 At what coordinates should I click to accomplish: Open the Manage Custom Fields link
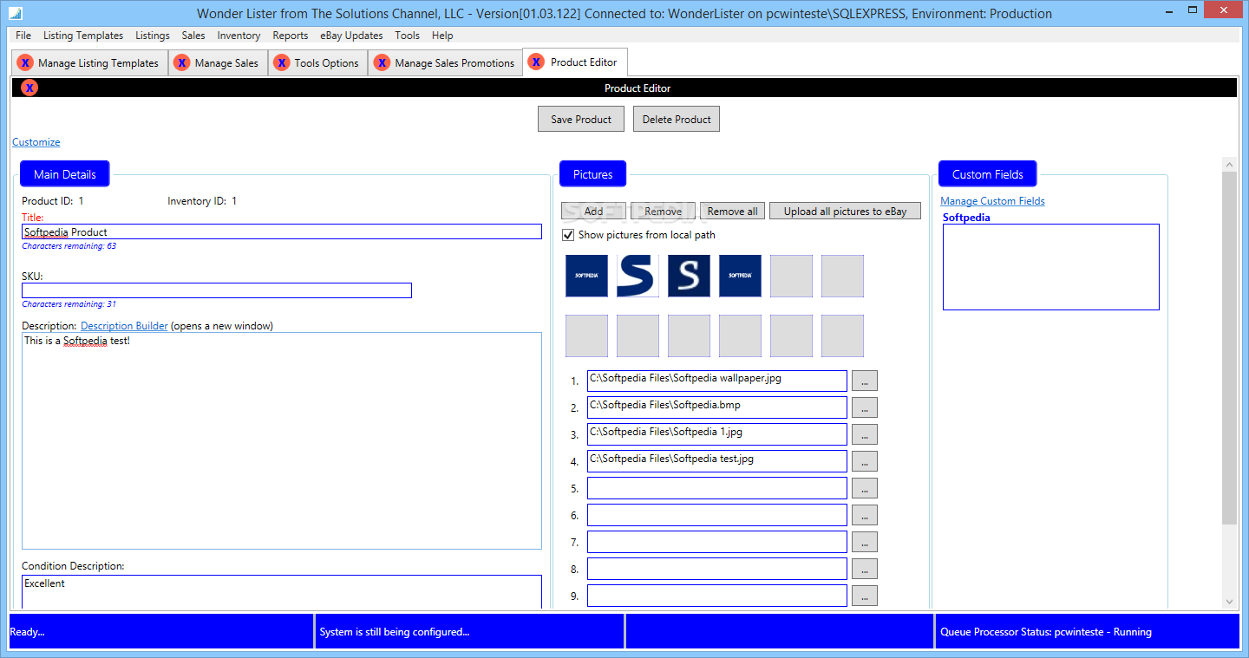tap(992, 201)
